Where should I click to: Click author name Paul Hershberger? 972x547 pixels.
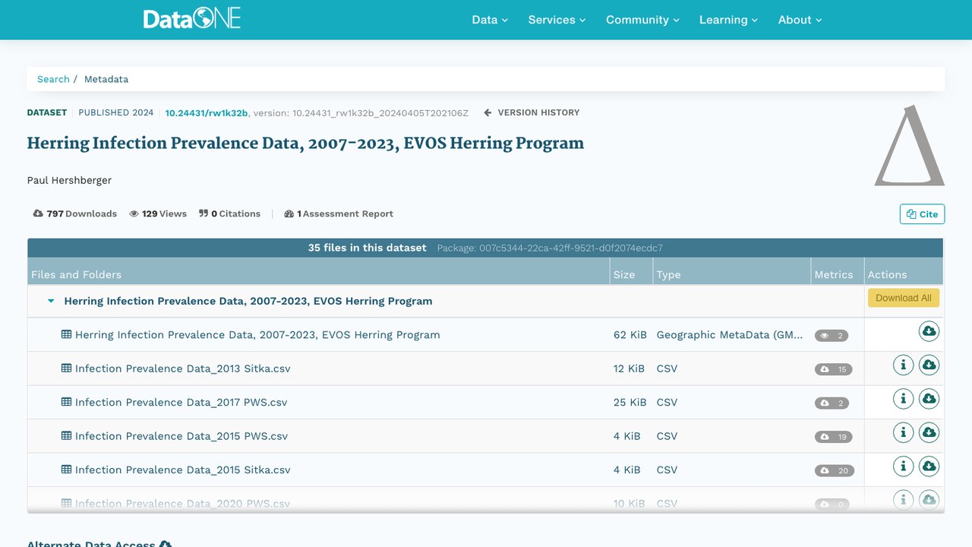[x=69, y=180]
